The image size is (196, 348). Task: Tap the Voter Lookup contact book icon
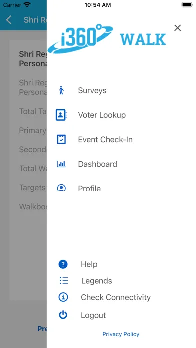coord(61,115)
